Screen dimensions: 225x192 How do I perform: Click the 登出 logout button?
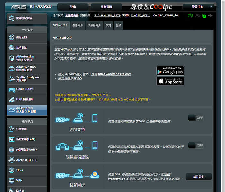click(x=73, y=7)
